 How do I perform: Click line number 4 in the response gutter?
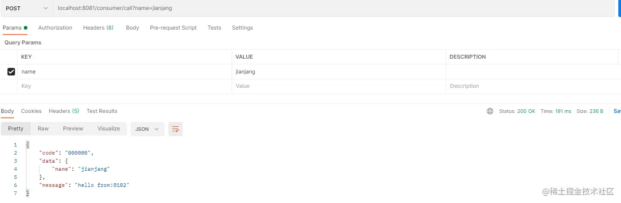(15, 169)
